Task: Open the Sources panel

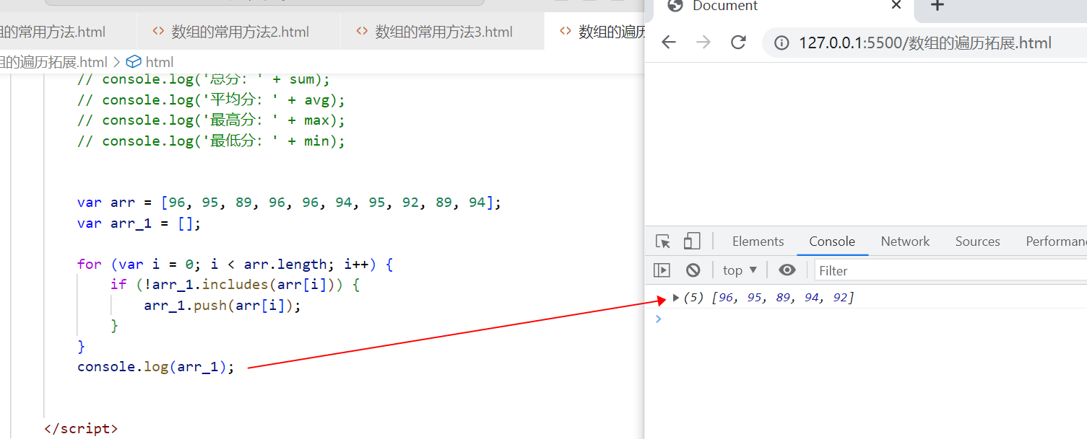Action: tap(976, 241)
